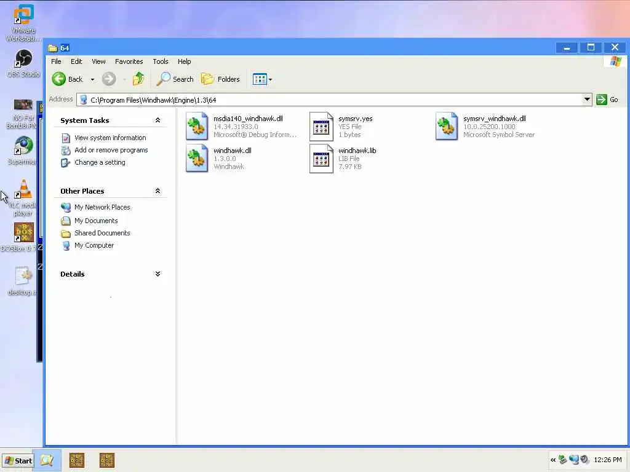Select the symsrv.yes file icon
The height and width of the screenshot is (472, 630).
click(321, 127)
